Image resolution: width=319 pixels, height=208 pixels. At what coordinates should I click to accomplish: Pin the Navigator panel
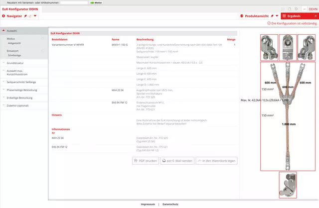point(25,16)
